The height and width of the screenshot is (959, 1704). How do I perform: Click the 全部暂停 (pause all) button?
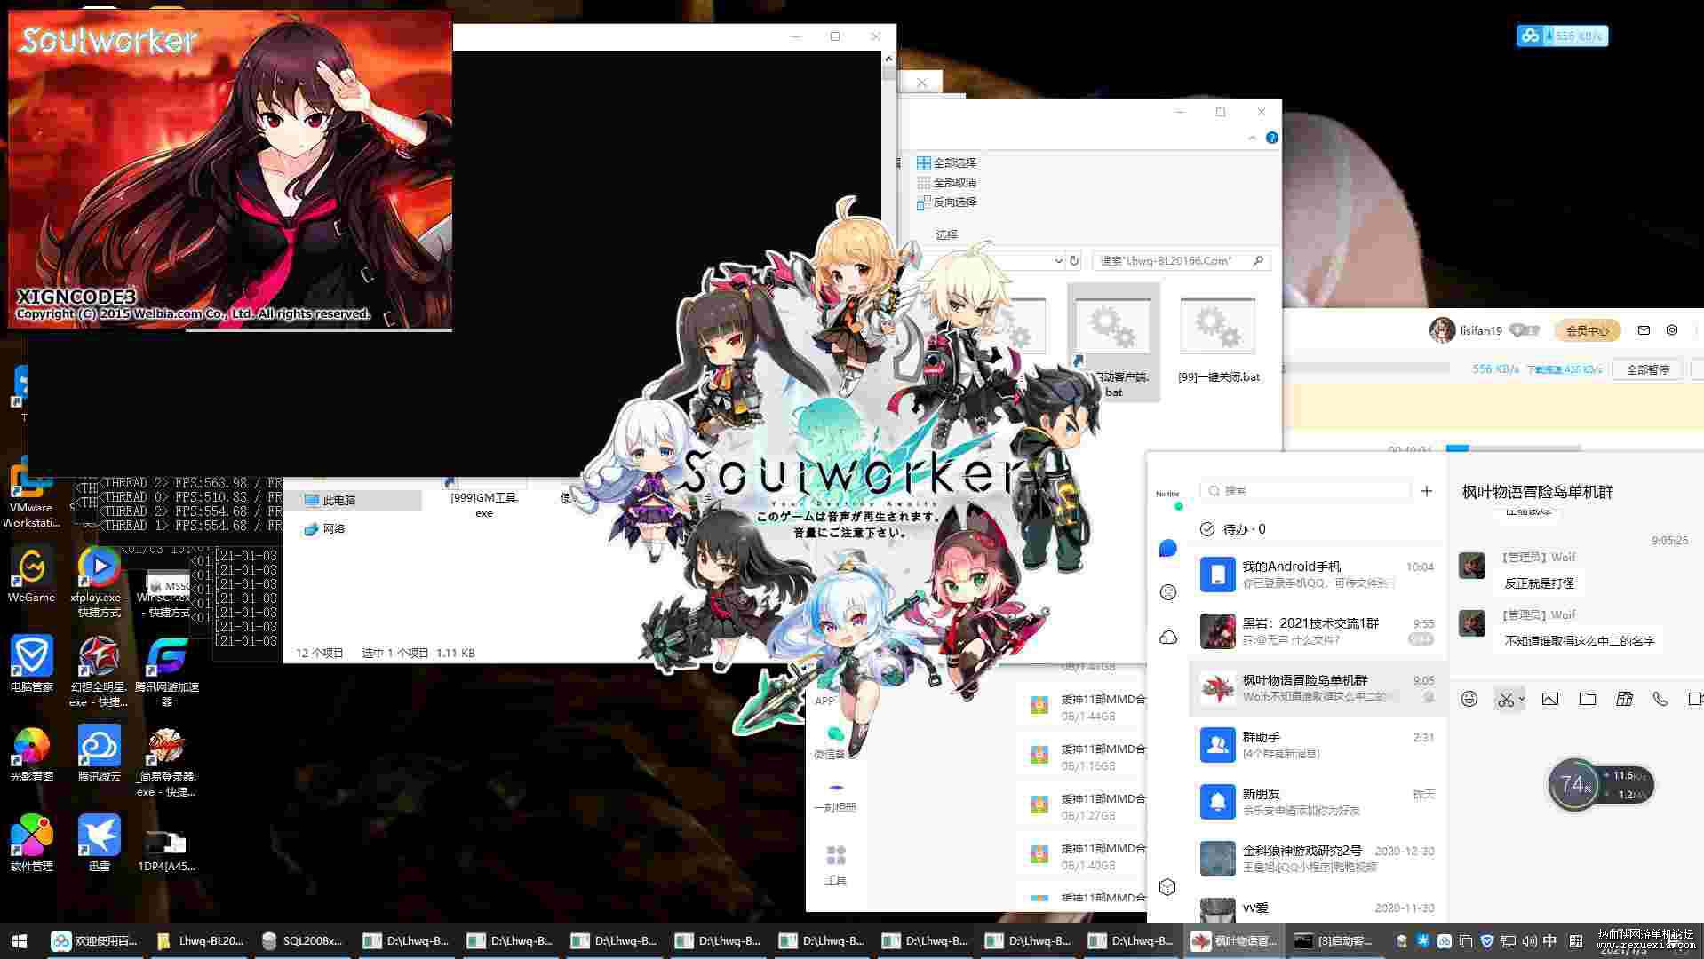point(1648,369)
